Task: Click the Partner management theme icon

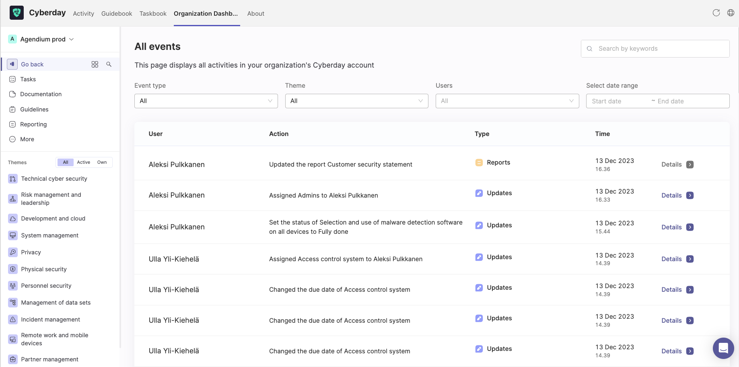Action: pos(13,359)
